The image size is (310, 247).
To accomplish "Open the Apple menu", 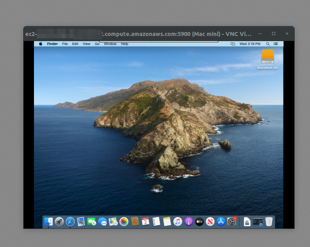I will coord(41,44).
